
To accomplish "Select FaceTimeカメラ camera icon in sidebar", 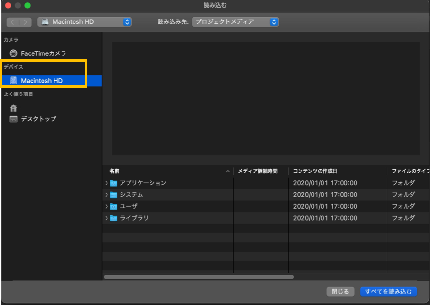I will point(13,53).
